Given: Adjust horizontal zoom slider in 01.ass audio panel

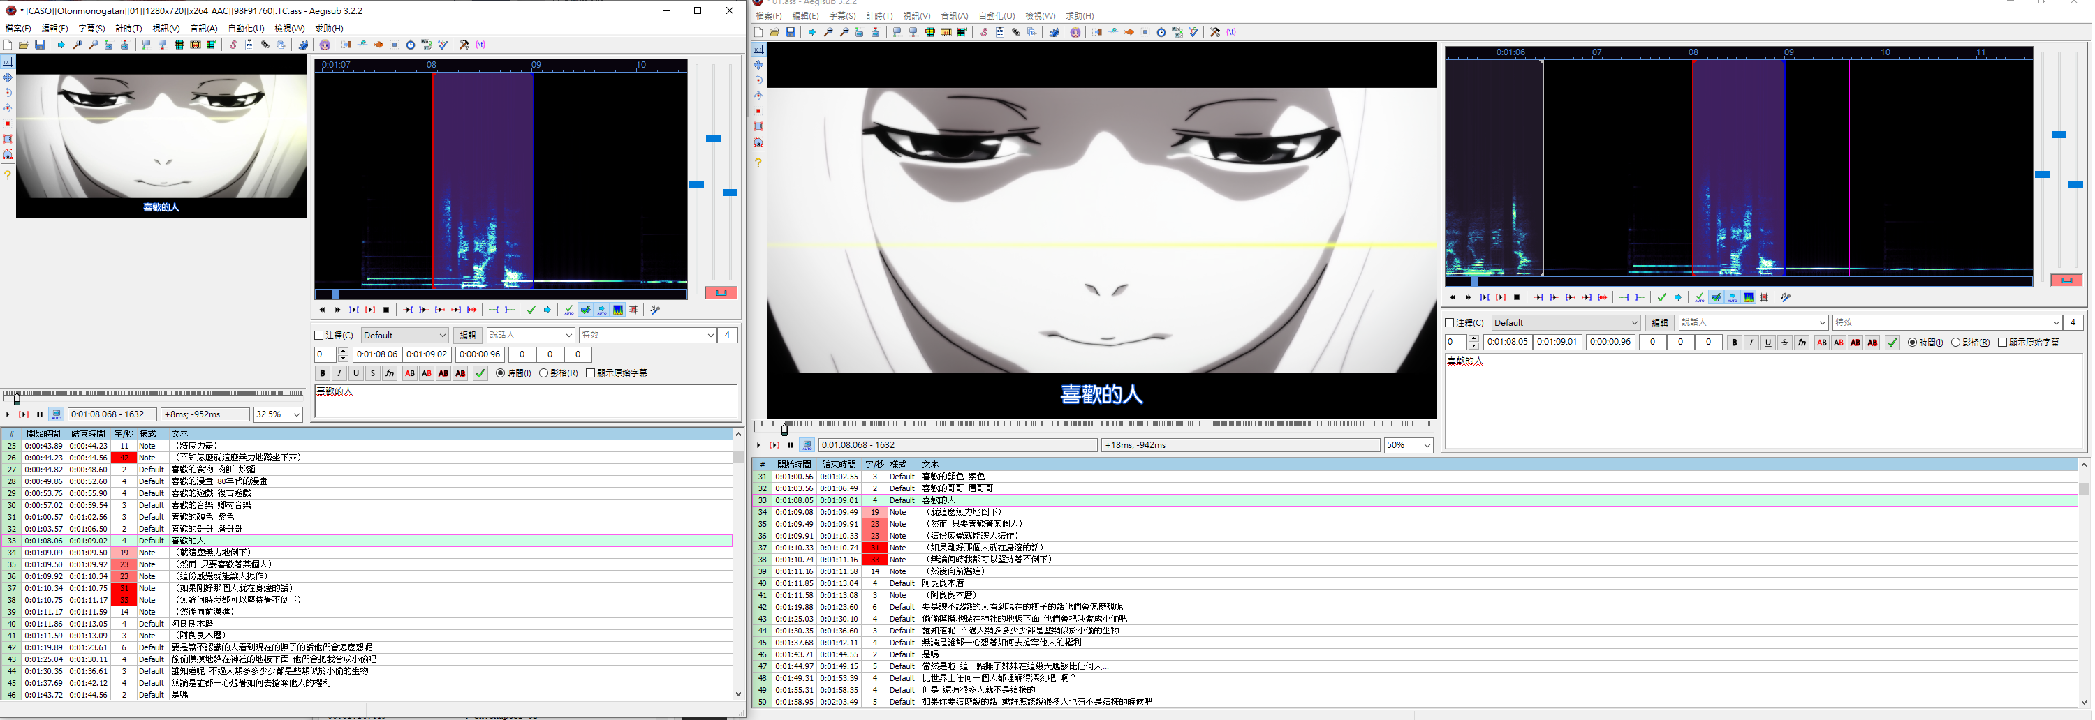Looking at the screenshot, I should tap(2042, 174).
